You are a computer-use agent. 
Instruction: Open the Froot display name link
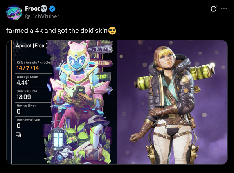click(33, 9)
